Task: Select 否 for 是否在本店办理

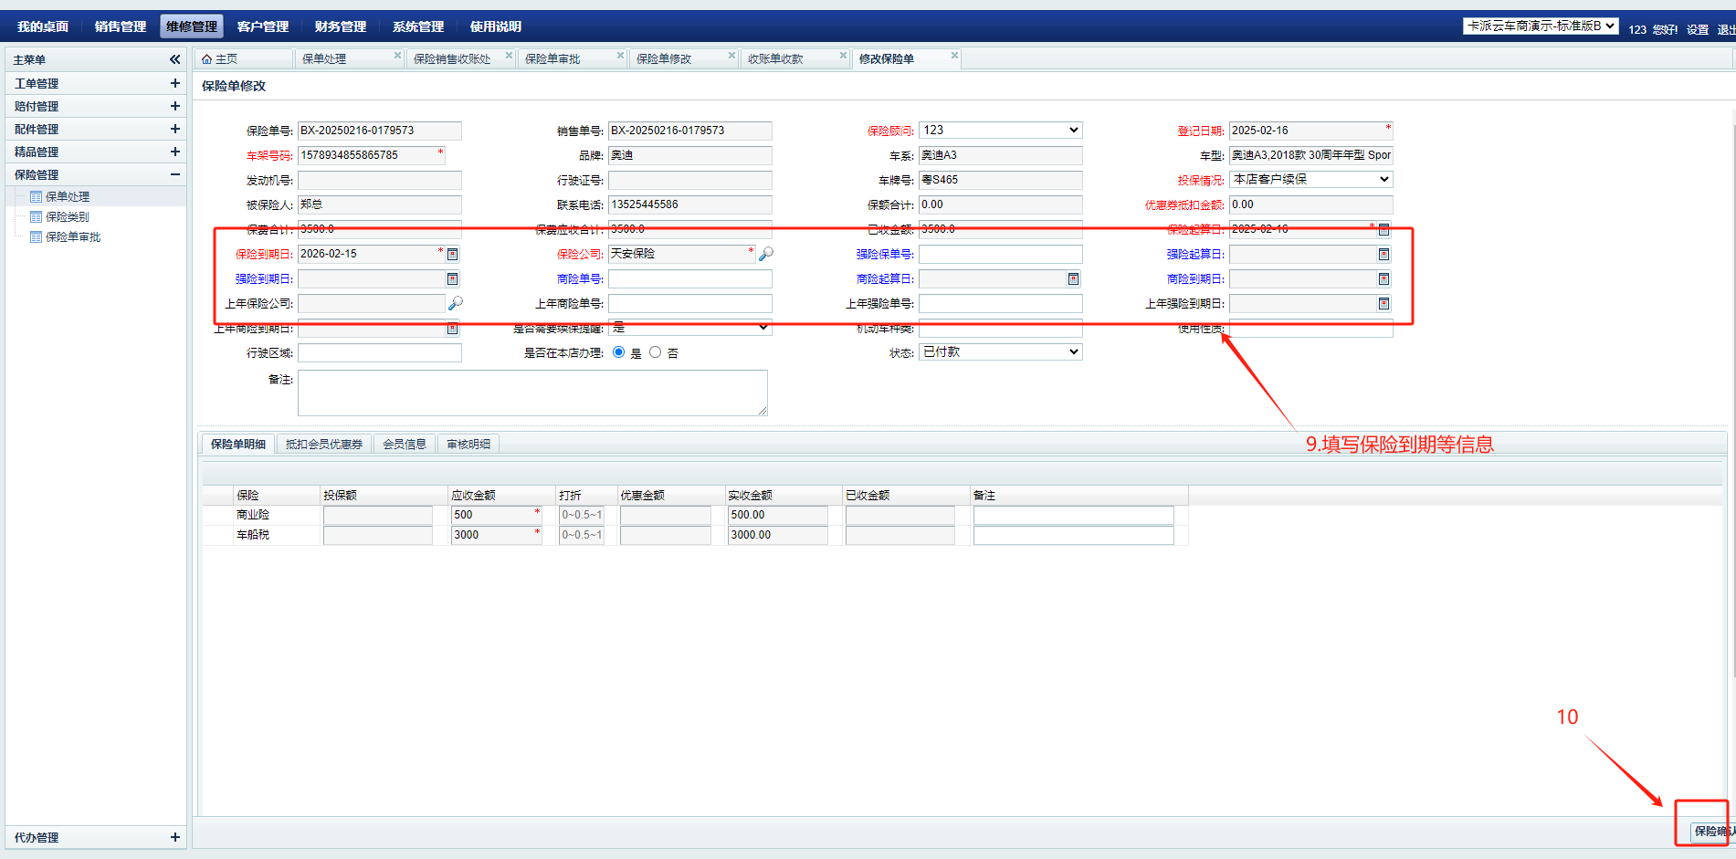Action: point(655,352)
